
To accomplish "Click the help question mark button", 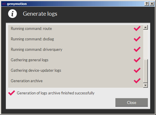I will pyautogui.click(x=146, y=4).
